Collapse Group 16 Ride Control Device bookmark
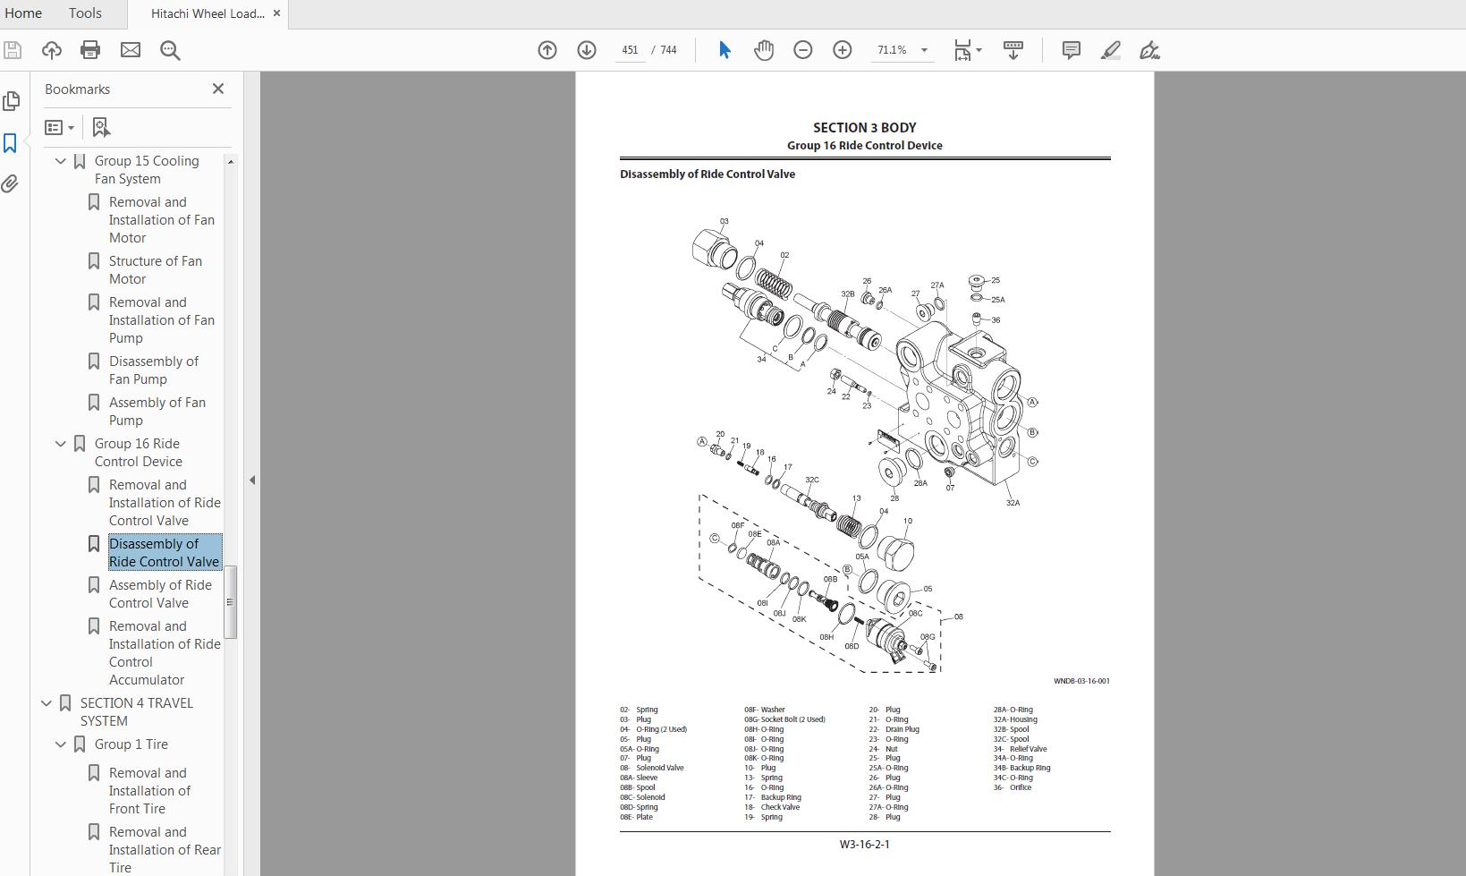1466x876 pixels. 60,443
